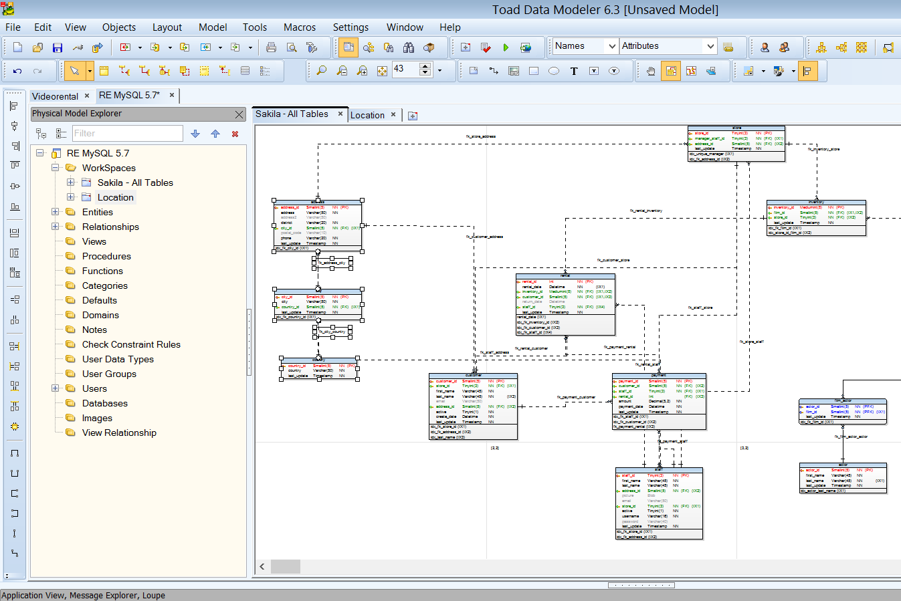Open the binoculars find tool
This screenshot has height=601, width=901.
coord(409,47)
